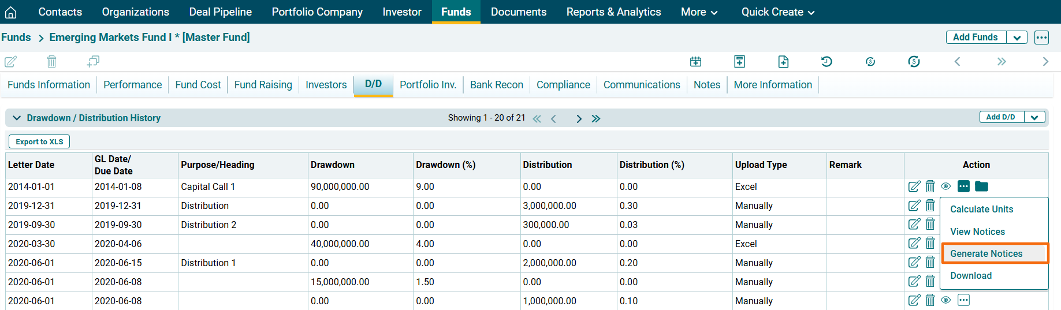Open the Add D/D dropdown arrow

1034,117
